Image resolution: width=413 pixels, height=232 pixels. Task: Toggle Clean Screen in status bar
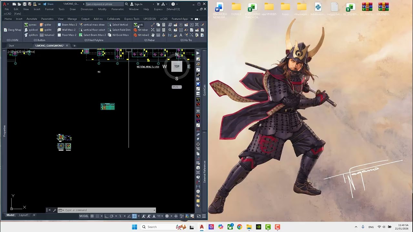click(x=199, y=216)
